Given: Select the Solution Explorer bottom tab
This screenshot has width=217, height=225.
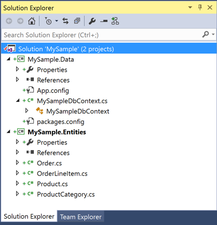Looking at the screenshot, I should 29,217.
